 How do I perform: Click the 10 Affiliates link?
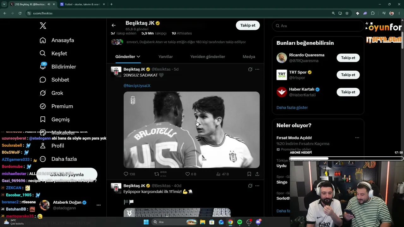(181, 33)
